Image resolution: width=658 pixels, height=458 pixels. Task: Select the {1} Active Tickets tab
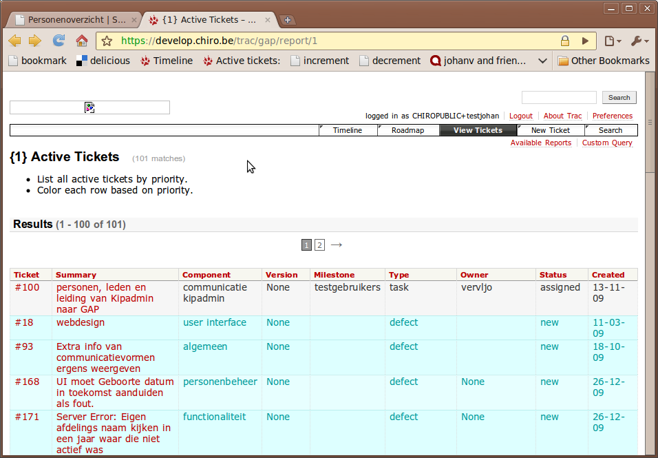(x=209, y=20)
